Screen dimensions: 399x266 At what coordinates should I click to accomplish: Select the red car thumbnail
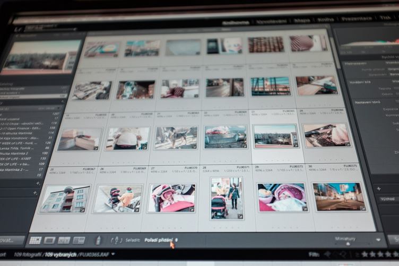coord(225,137)
